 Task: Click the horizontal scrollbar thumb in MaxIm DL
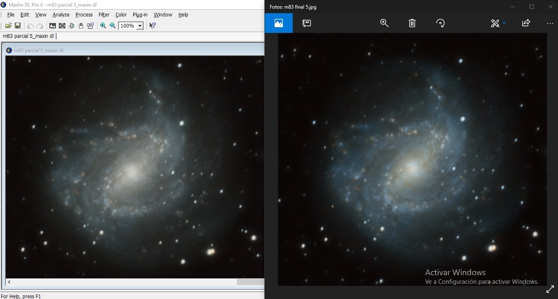click(250, 282)
